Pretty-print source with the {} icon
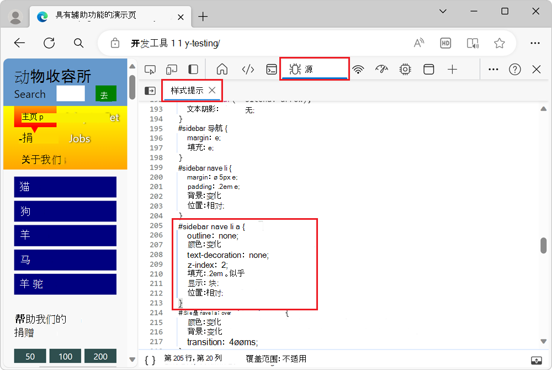552x370 pixels. (149, 358)
